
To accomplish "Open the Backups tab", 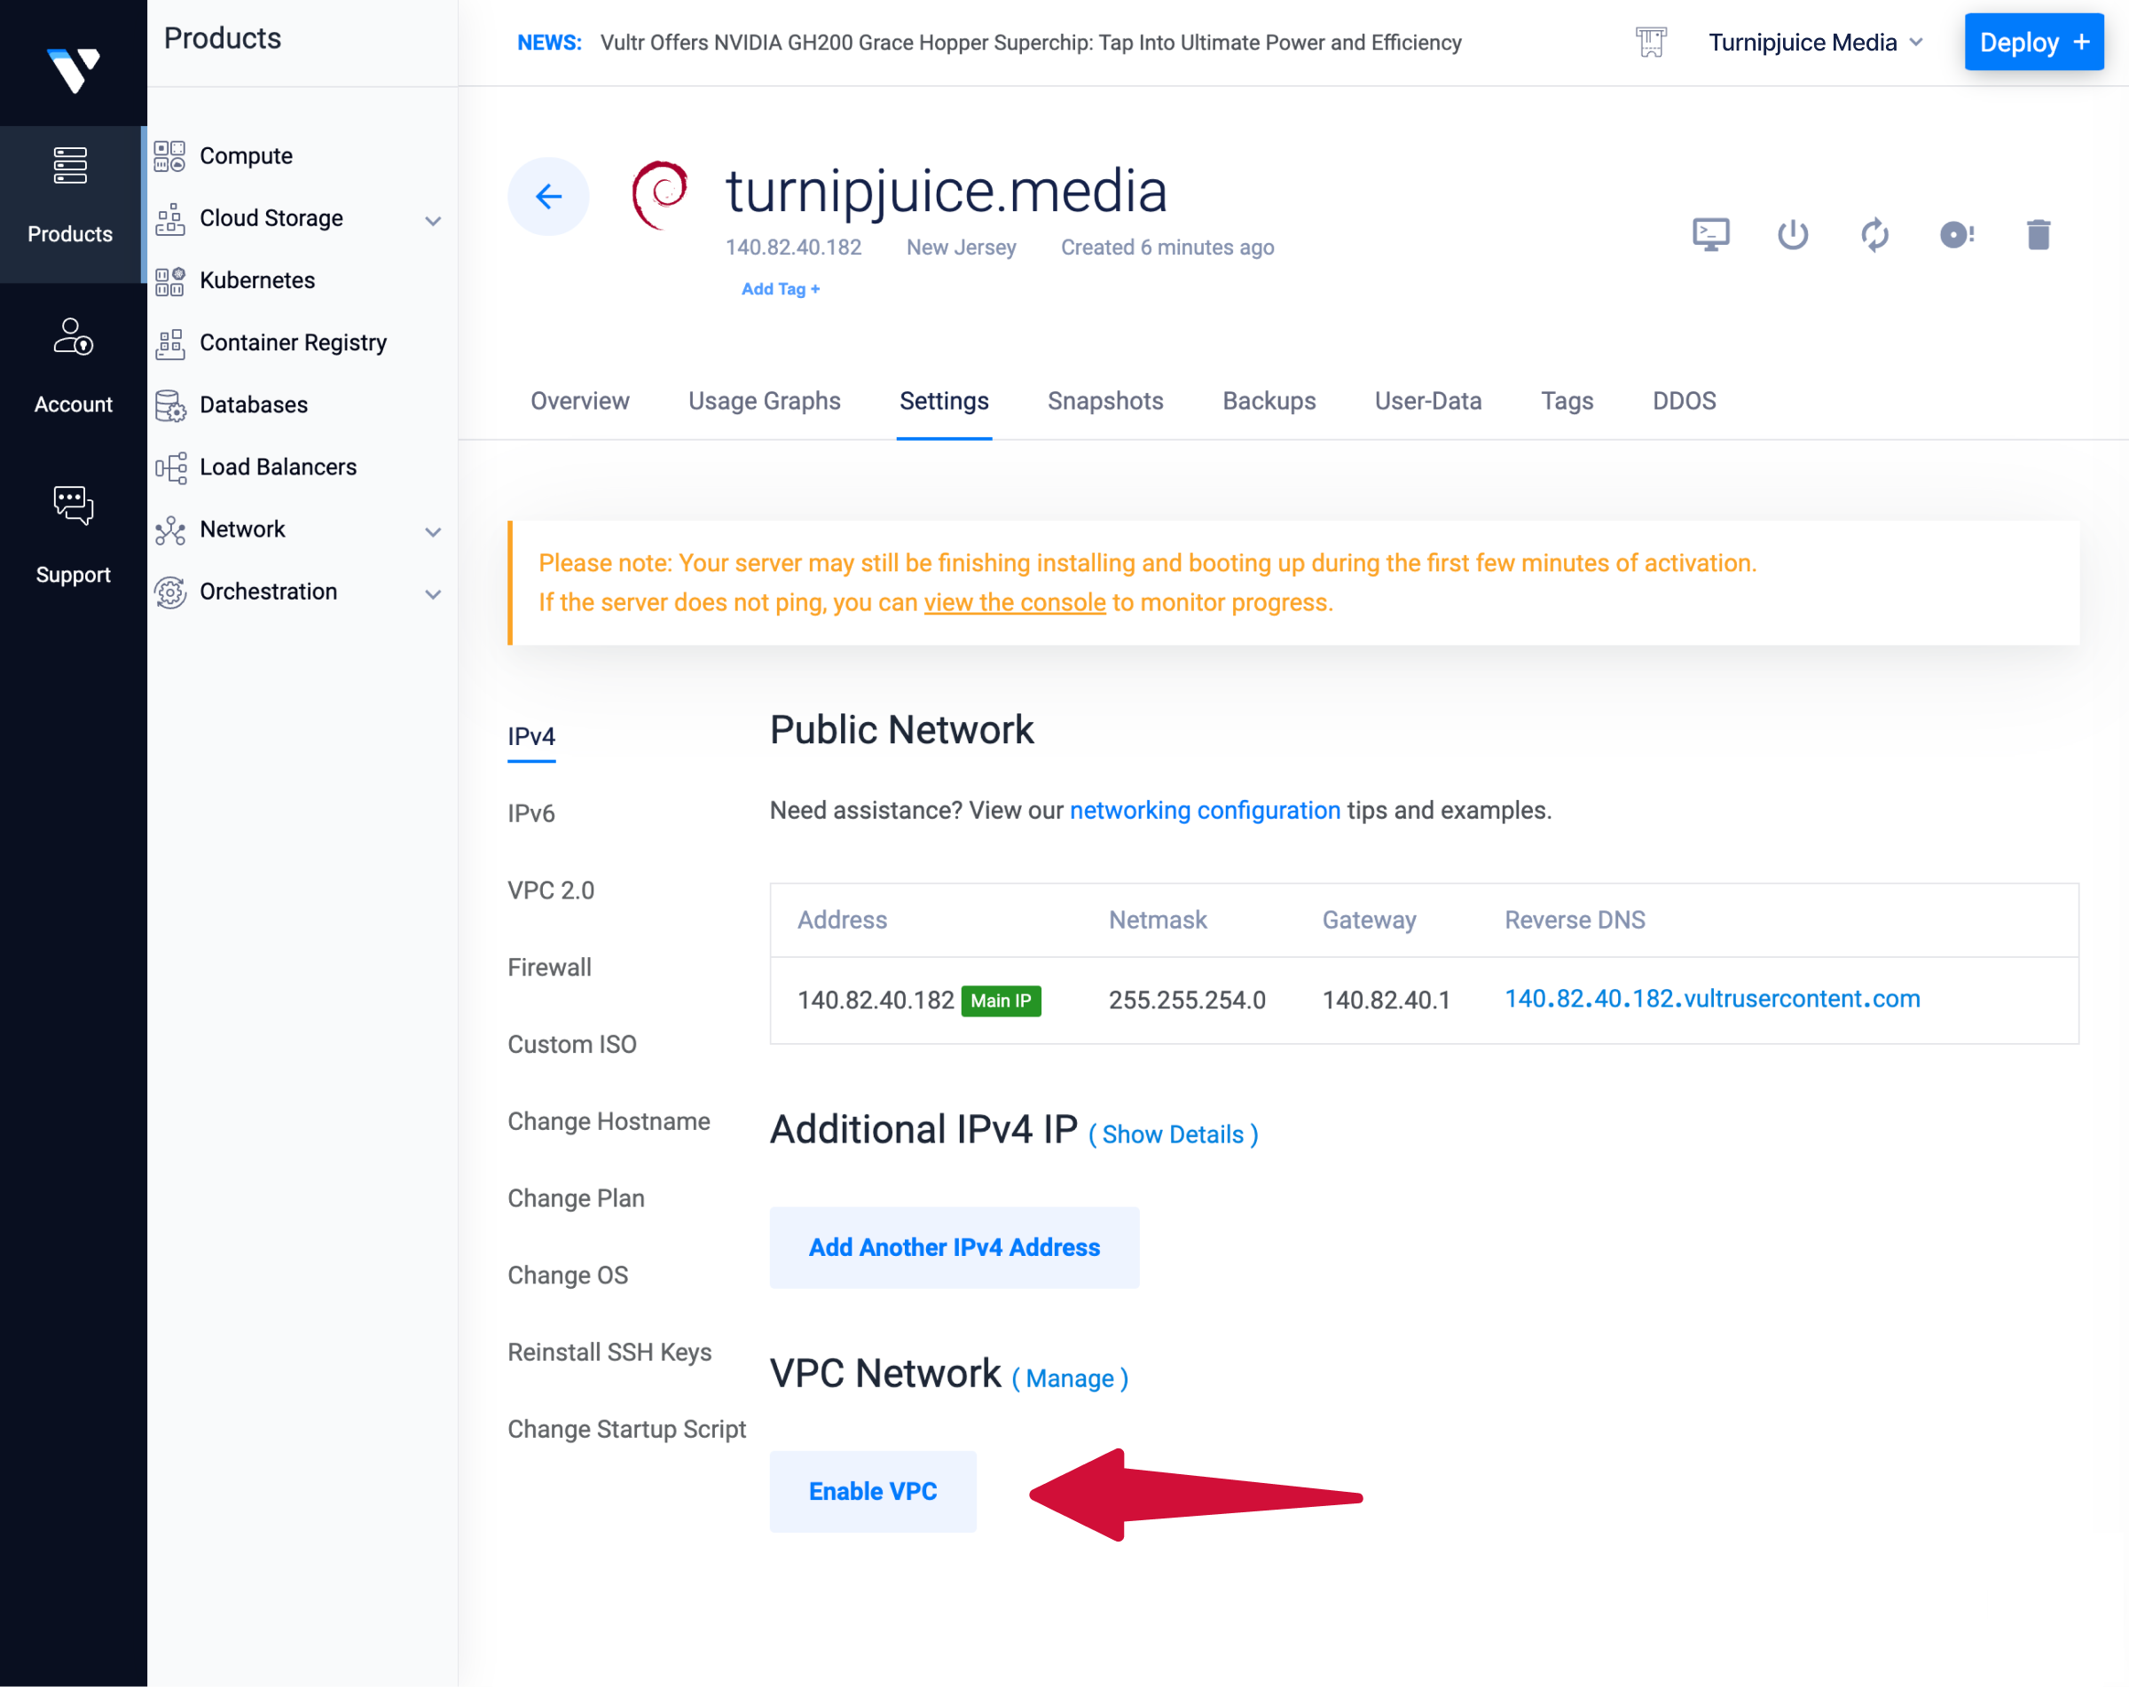I will pos(1269,401).
